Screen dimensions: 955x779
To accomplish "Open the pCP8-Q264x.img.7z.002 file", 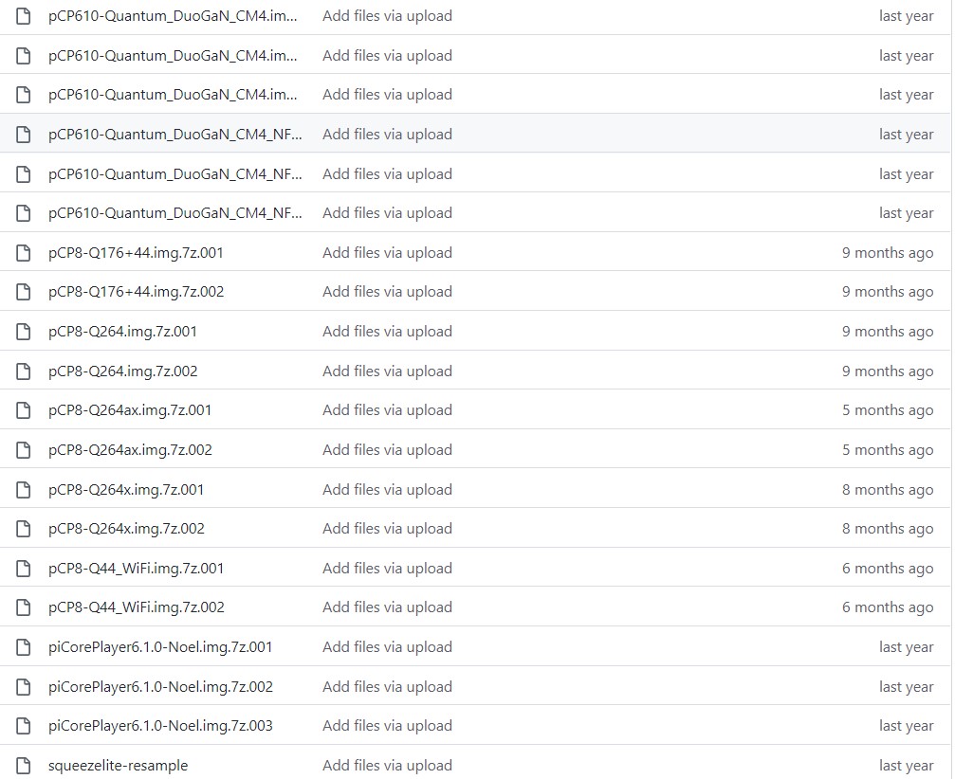I will (127, 529).
